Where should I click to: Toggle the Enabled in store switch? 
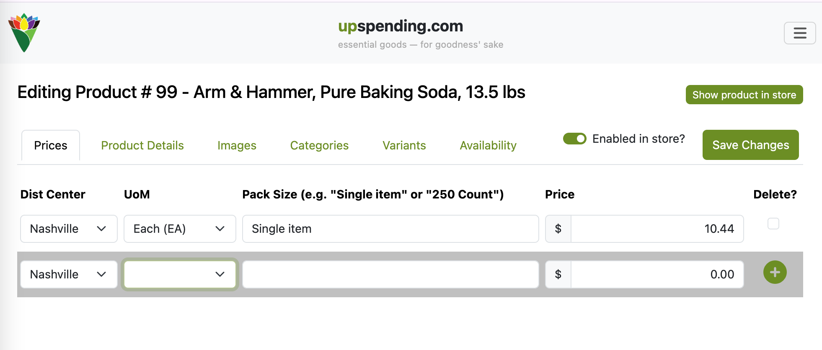click(574, 139)
